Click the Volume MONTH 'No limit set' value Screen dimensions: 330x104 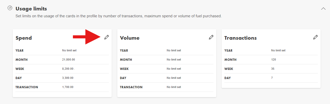click(174, 60)
